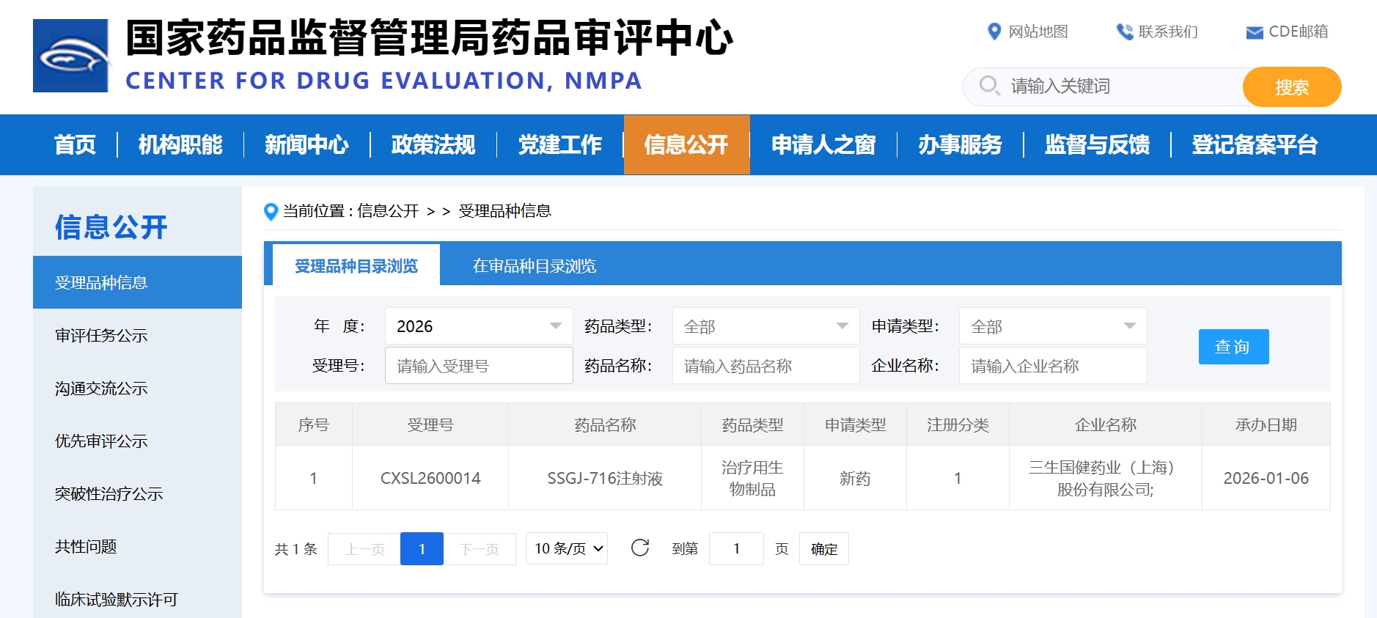1377x618 pixels.
Task: Click the 企业名称 input field
Action: click(1053, 365)
